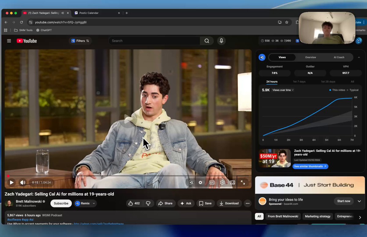Click See similar thumbnails link

(310, 166)
